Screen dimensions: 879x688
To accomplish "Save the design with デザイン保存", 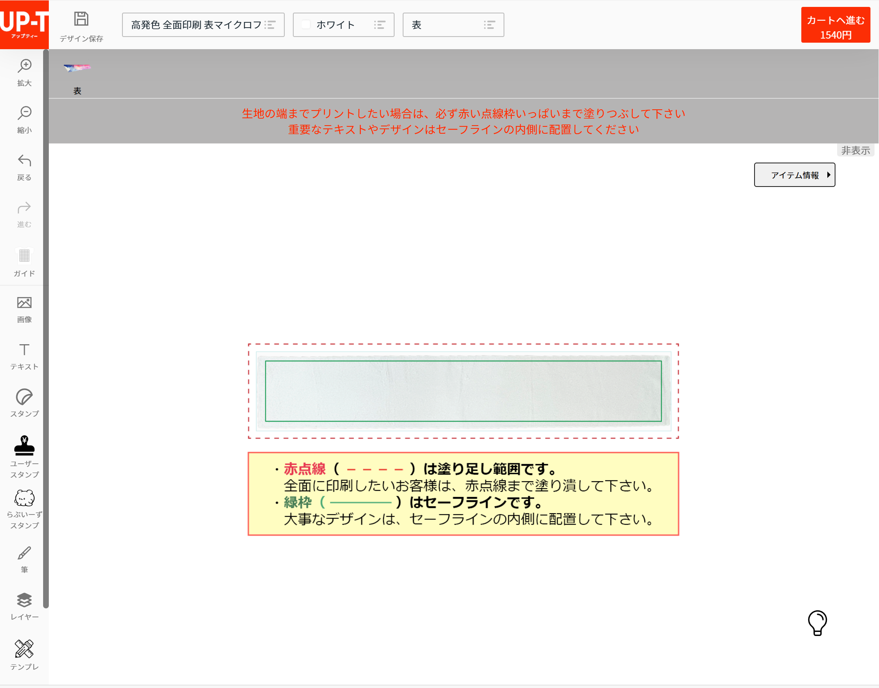I will (81, 25).
